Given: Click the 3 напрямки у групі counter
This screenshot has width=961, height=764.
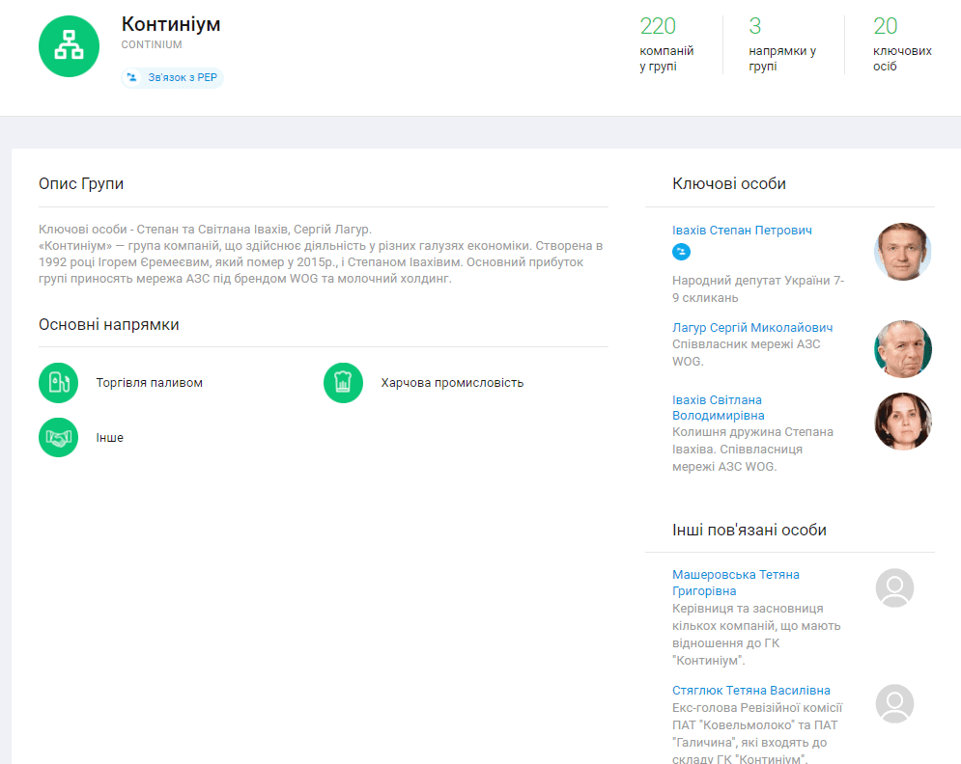Looking at the screenshot, I should coord(782,44).
